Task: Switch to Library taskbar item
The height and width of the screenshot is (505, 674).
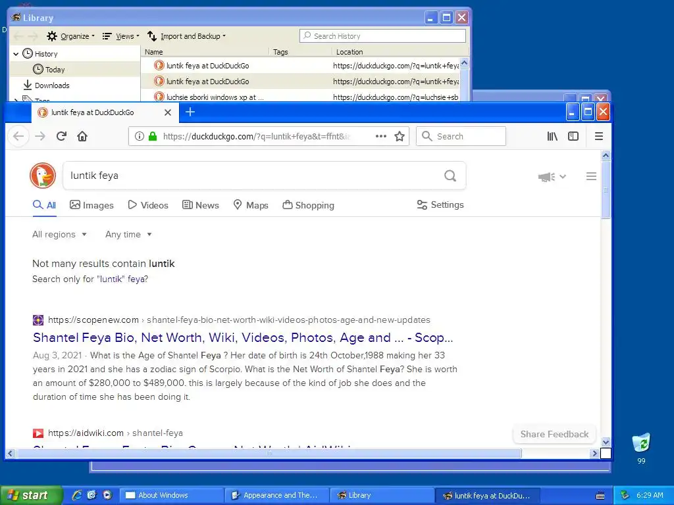Action: click(x=382, y=495)
